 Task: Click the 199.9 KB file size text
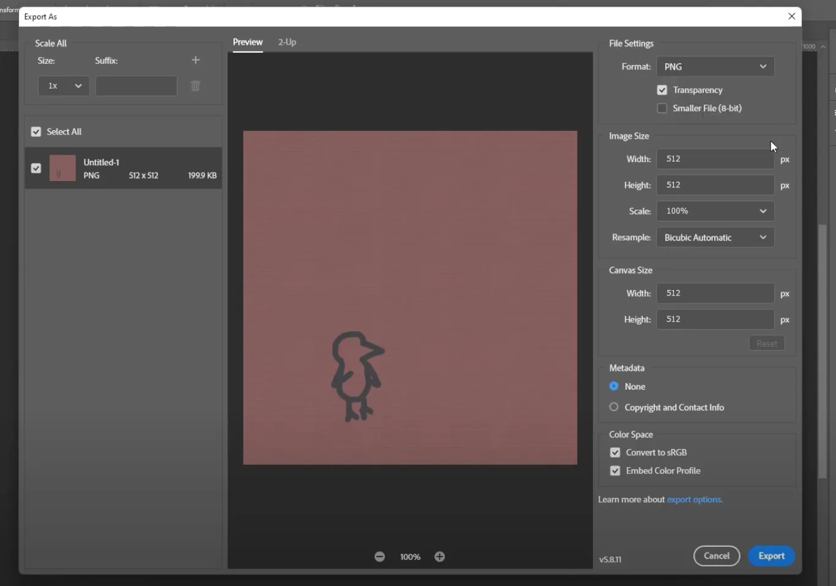click(x=203, y=176)
